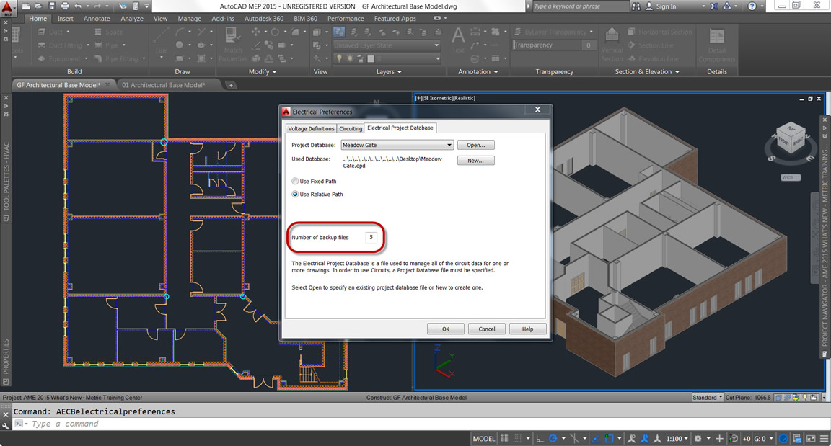831x446 pixels.
Task: Select the Use Fixed Path radio button
Action: click(x=295, y=181)
